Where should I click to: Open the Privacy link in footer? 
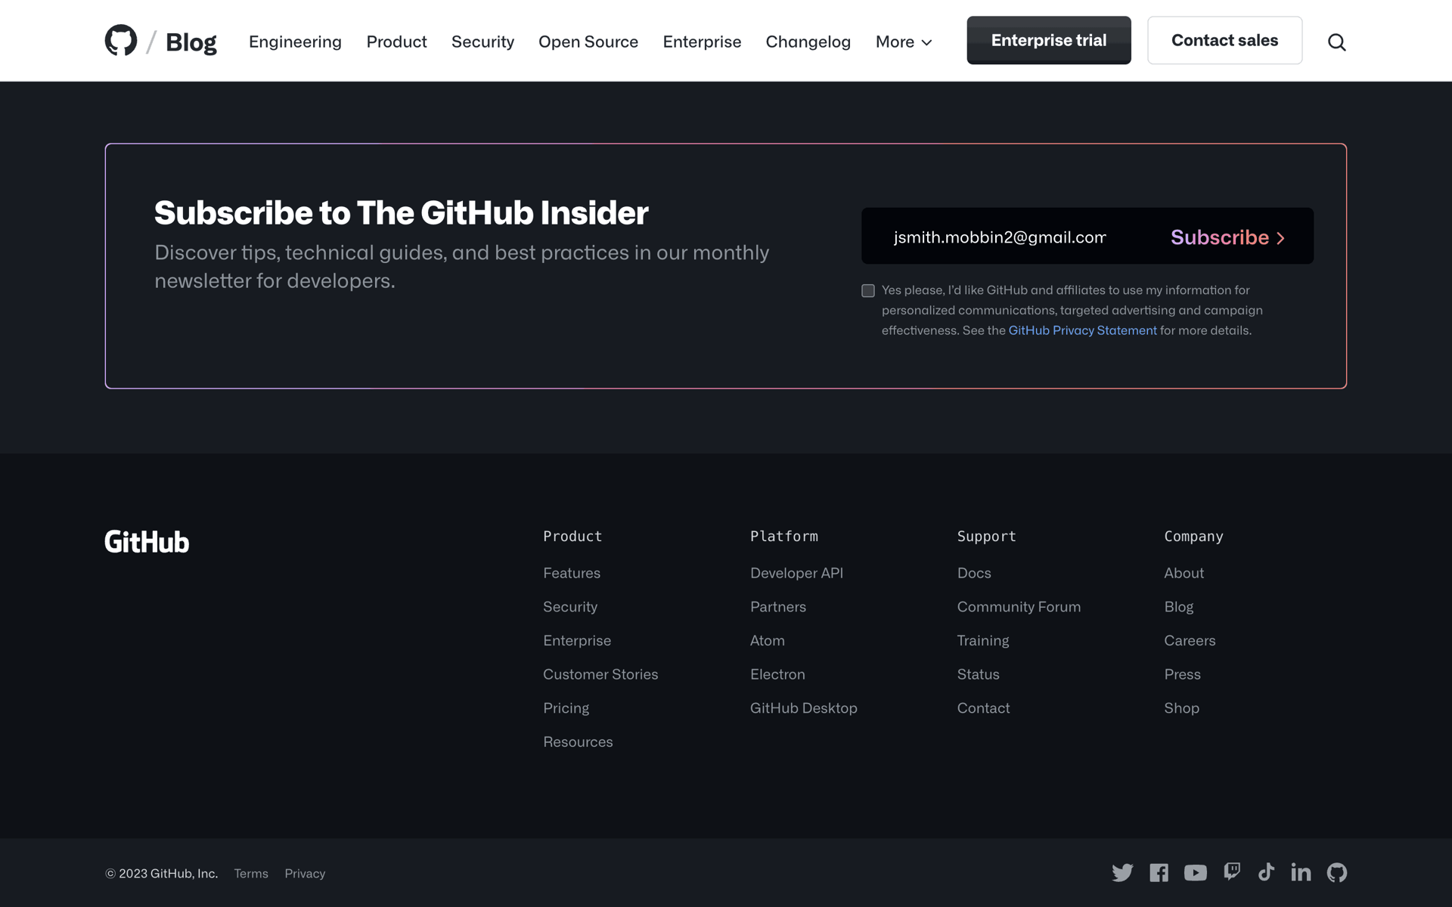305,874
